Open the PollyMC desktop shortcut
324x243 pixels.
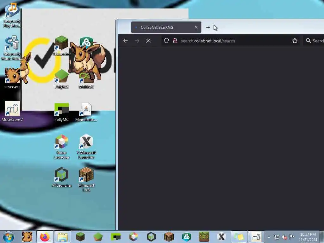click(62, 112)
